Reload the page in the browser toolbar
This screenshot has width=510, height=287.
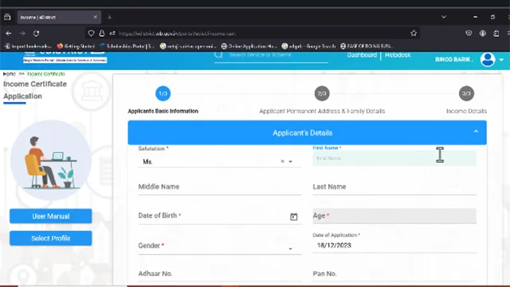click(36, 33)
